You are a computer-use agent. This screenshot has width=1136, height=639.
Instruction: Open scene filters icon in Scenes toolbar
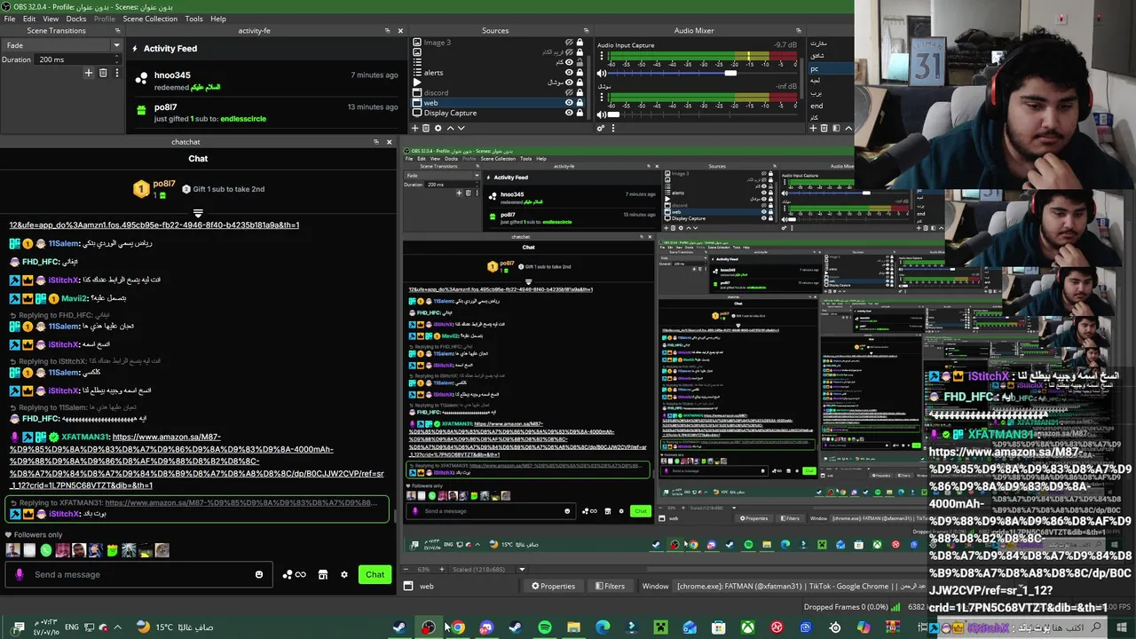[836, 128]
